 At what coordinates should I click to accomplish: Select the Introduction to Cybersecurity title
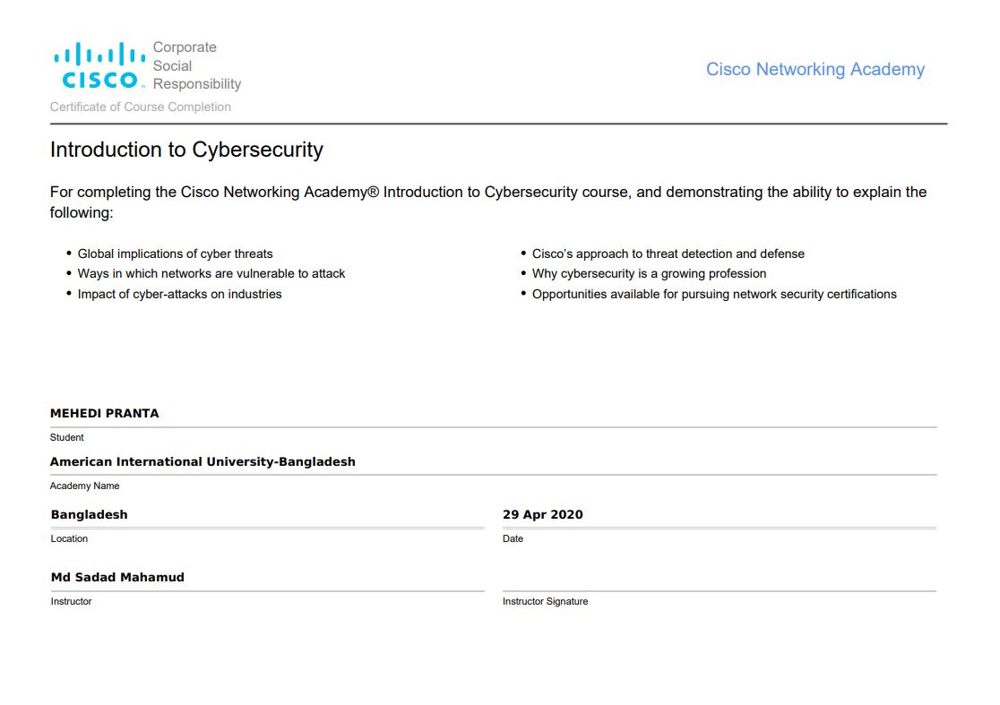pos(186,150)
